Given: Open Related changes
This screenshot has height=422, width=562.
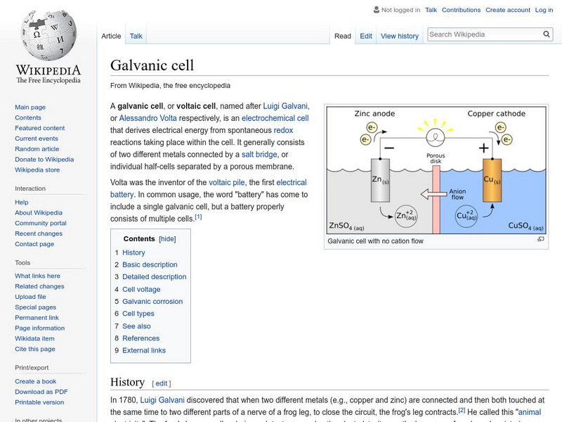Looking at the screenshot, I should pyautogui.click(x=39, y=286).
